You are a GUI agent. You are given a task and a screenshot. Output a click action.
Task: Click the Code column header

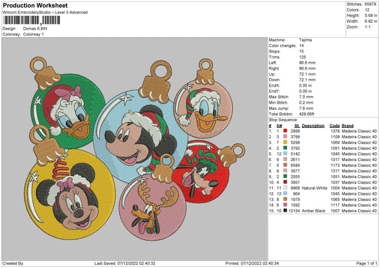[x=334, y=126]
